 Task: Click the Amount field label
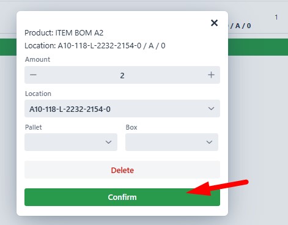(37, 59)
